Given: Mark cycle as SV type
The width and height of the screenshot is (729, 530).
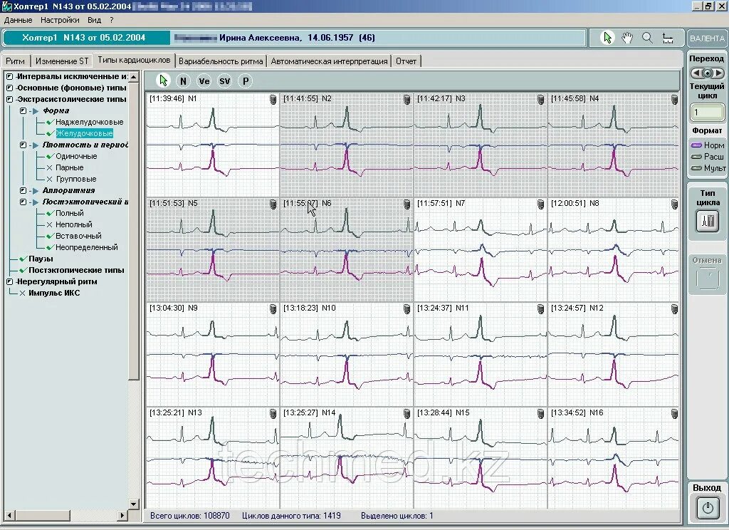Looking at the screenshot, I should click(x=224, y=81).
